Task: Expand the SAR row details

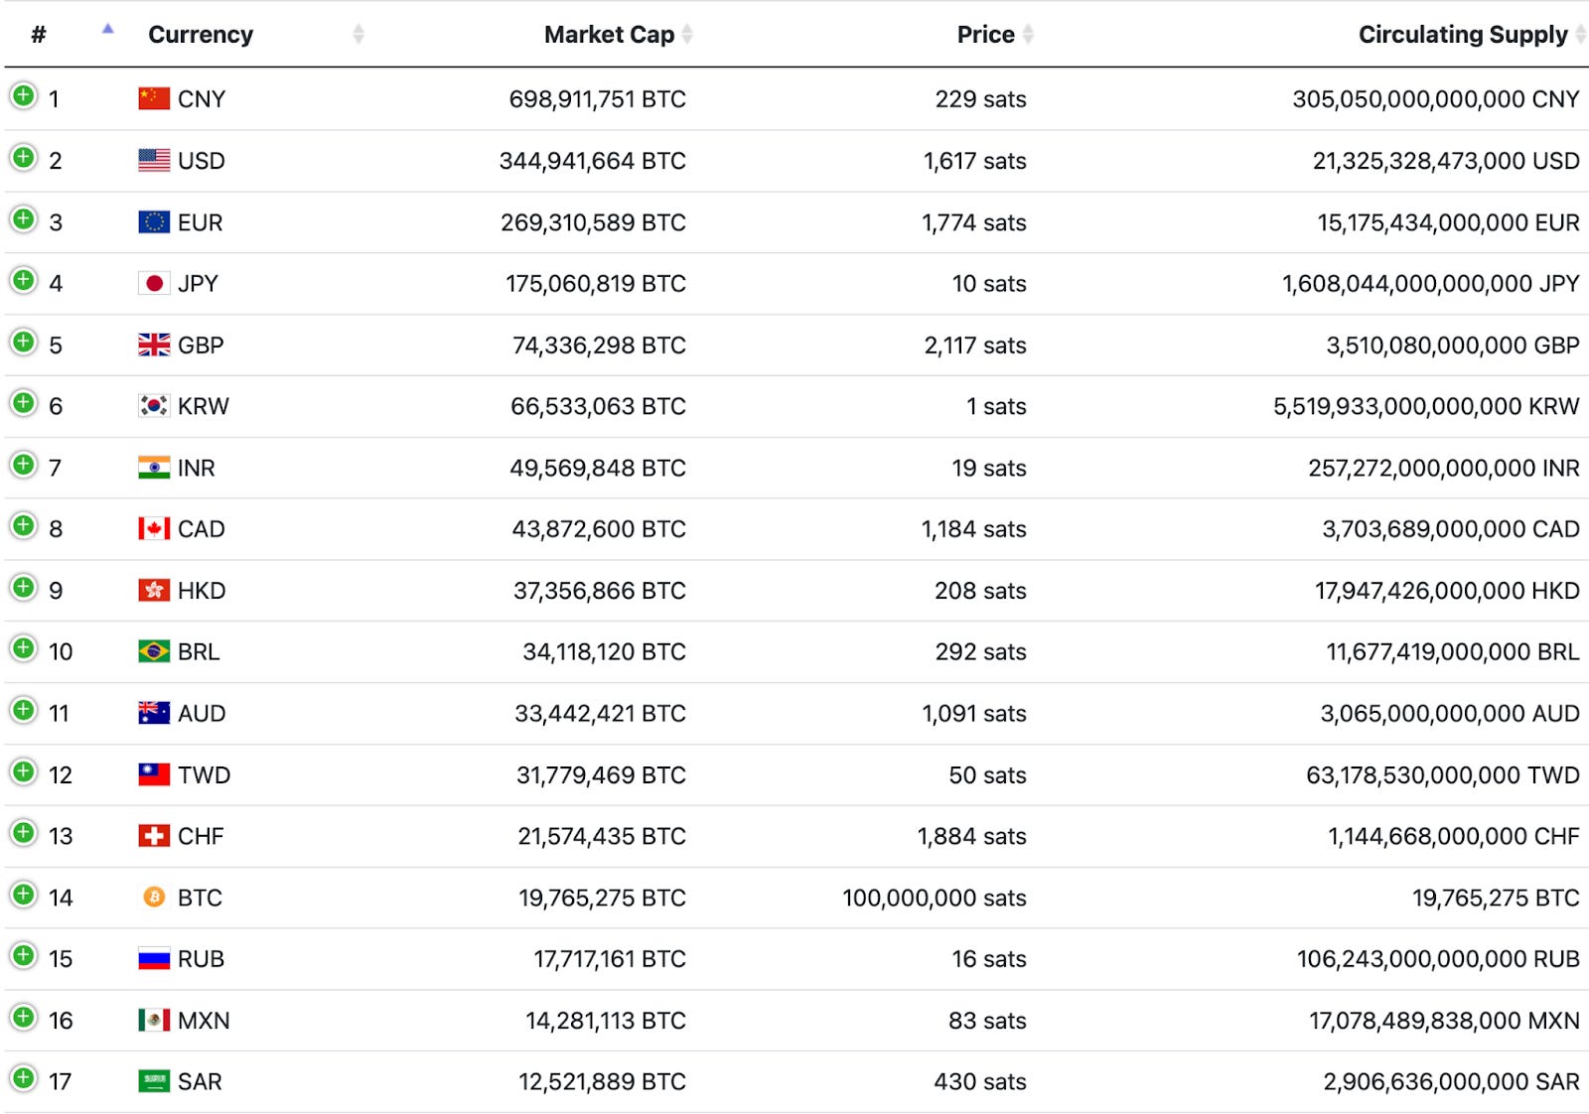Action: [23, 1079]
